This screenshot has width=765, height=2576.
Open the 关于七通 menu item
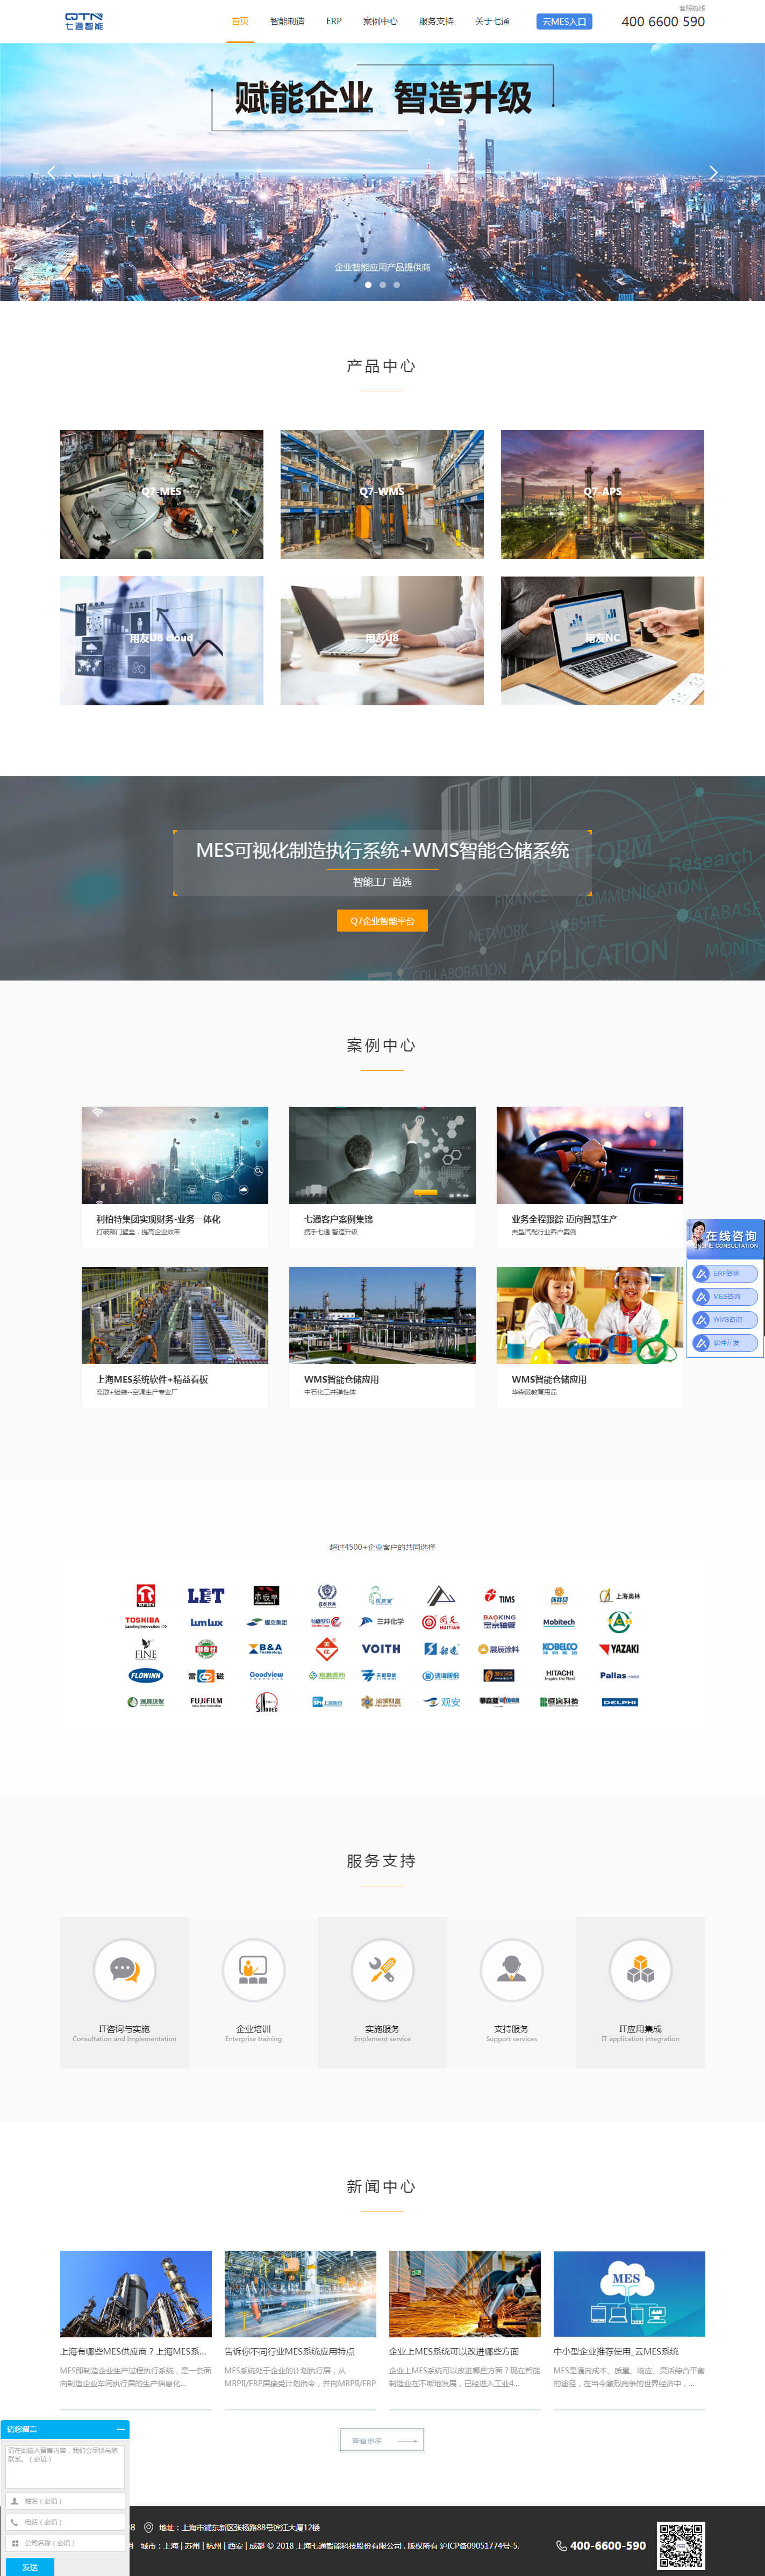pyautogui.click(x=492, y=21)
